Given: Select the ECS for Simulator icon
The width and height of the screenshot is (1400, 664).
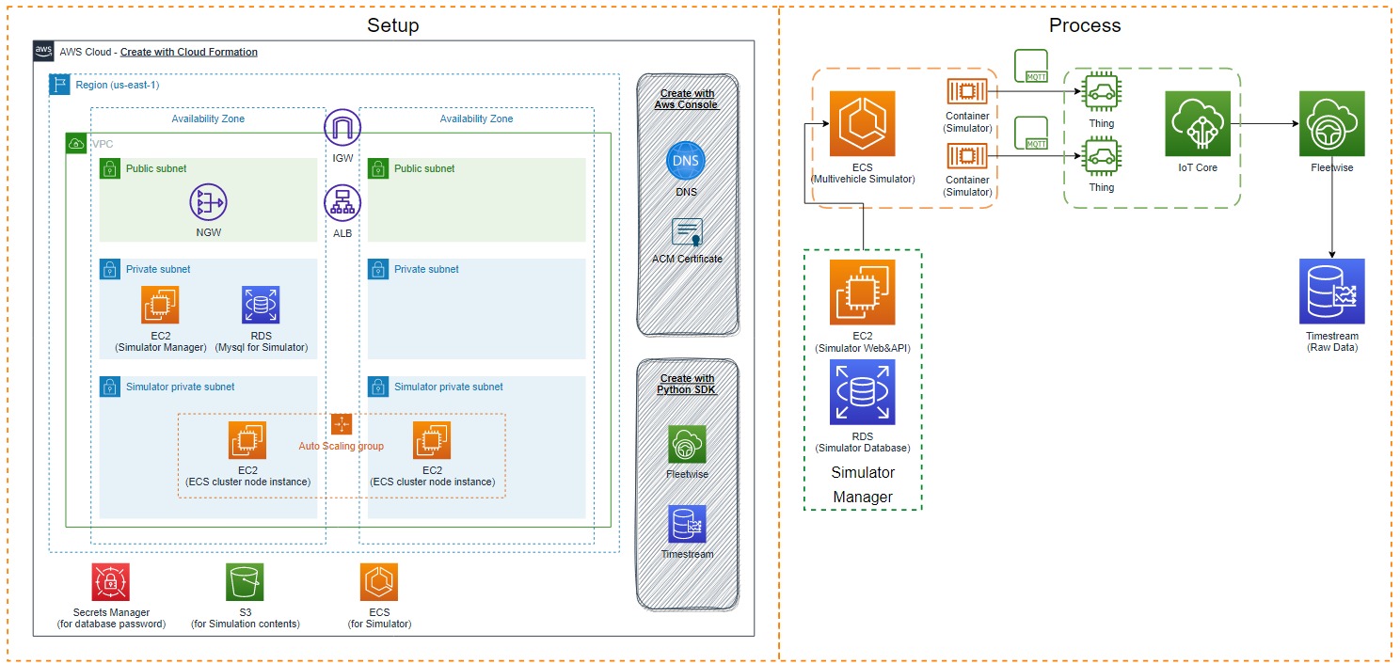Looking at the screenshot, I should tap(379, 582).
